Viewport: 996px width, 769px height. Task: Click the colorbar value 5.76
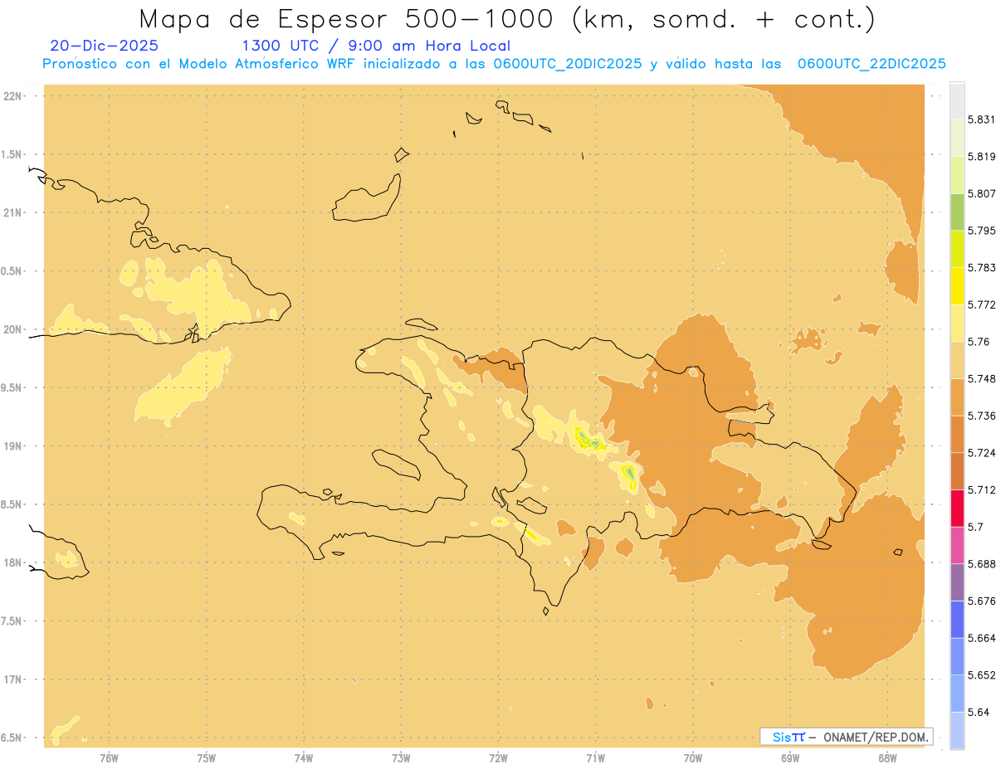tap(979, 342)
